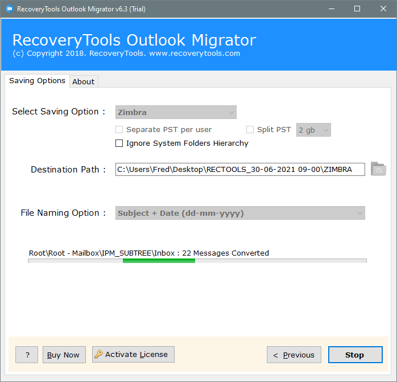Toggle the Split PST checkbox
Image resolution: width=397 pixels, height=382 pixels.
click(250, 130)
